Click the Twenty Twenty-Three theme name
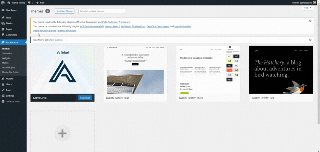 point(191,98)
